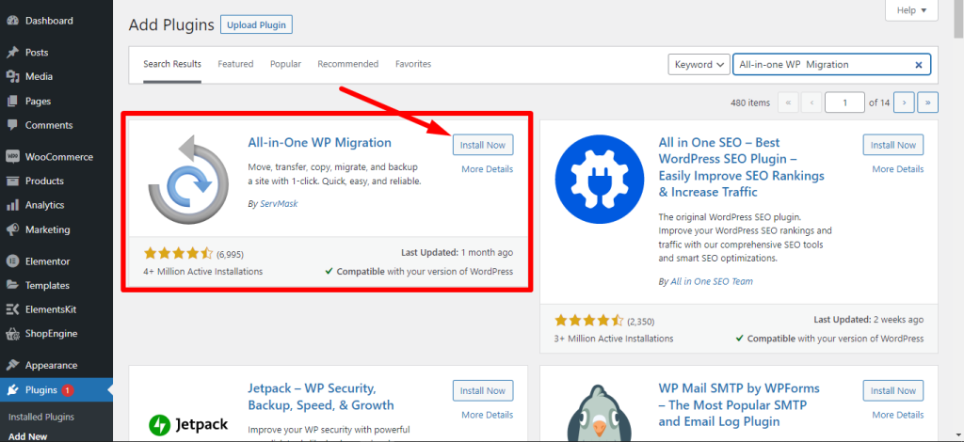964x442 pixels.
Task: Click All in One SEO Team author link
Action: click(x=712, y=281)
